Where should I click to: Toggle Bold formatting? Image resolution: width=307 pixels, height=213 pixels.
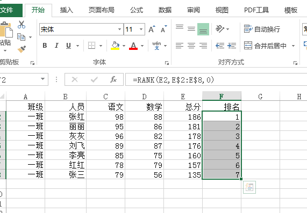click(45, 46)
